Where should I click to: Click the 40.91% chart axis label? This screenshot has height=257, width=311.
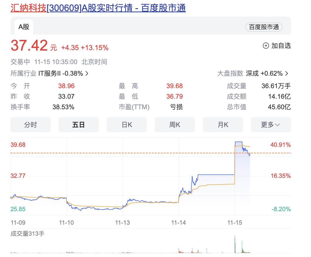click(280, 145)
